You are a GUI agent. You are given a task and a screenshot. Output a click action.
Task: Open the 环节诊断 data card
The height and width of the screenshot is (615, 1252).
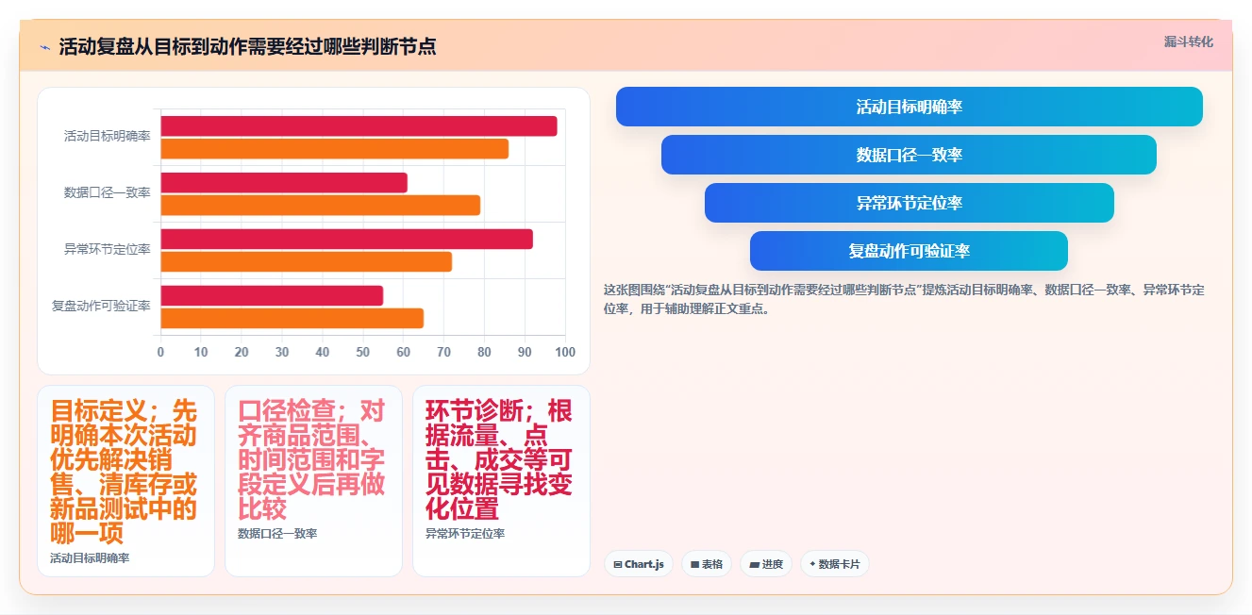point(501,481)
